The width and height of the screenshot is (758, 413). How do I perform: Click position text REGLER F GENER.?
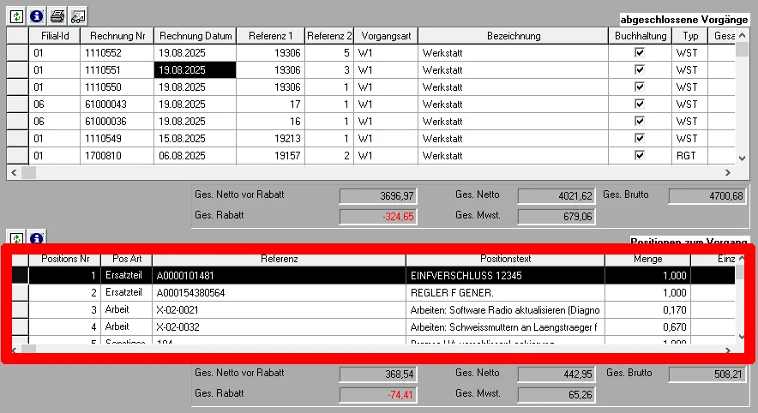[505, 293]
